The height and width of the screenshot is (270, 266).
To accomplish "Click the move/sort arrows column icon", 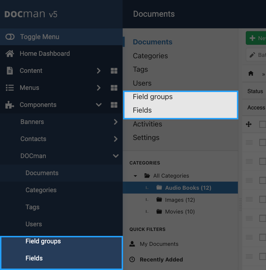I will [249, 124].
